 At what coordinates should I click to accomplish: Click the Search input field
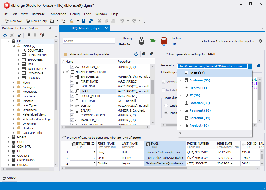click(x=89, y=41)
